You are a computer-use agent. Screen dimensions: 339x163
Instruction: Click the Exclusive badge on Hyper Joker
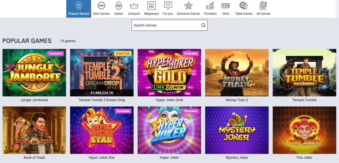click(x=191, y=111)
